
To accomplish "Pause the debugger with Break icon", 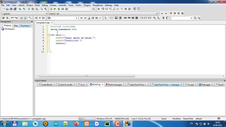I will [126, 9].
